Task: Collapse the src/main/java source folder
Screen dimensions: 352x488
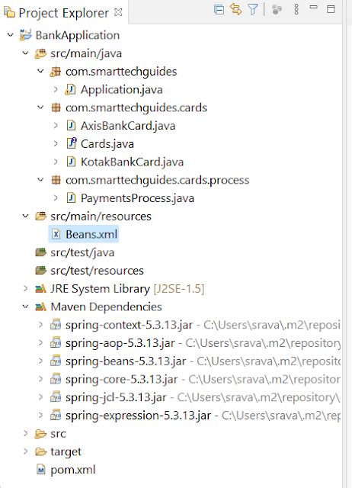Action: pos(25,53)
